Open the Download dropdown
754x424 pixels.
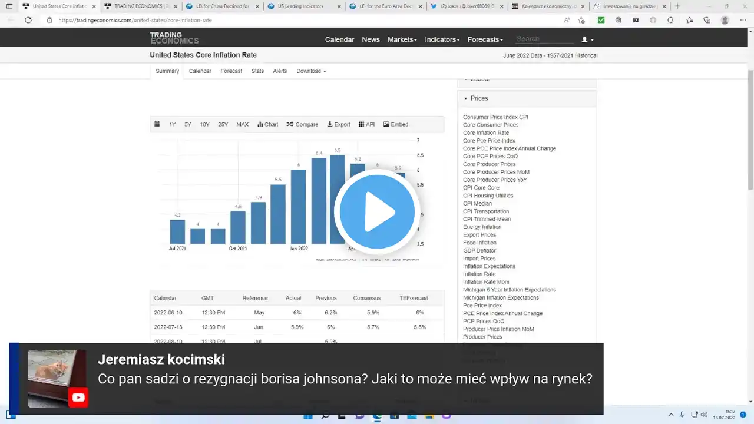pos(311,71)
